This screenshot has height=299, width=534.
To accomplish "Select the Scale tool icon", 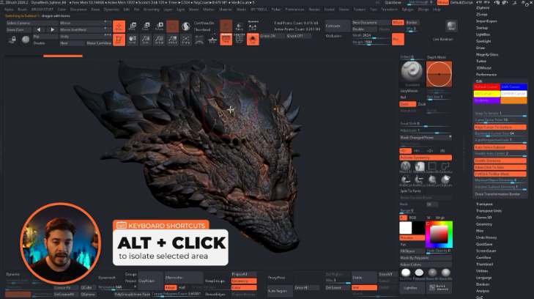I will [x=146, y=26].
